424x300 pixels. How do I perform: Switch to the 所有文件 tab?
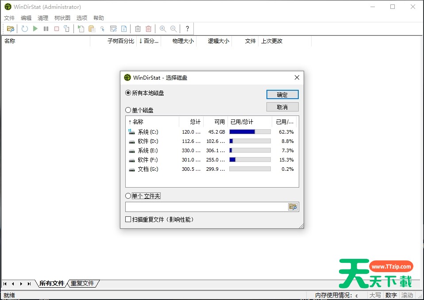[x=51, y=283]
